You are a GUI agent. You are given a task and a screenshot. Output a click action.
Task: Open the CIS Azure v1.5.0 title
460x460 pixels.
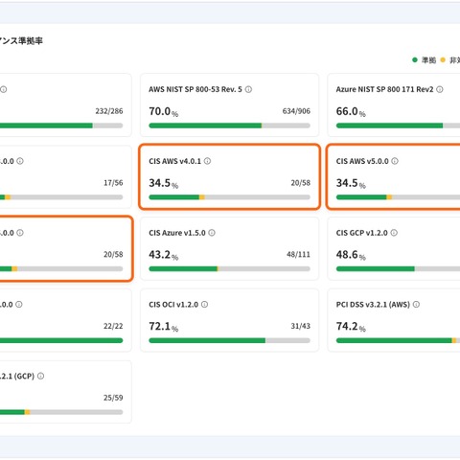[x=177, y=233]
